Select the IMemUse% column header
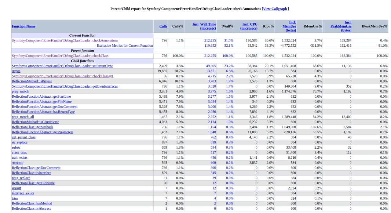Viewport: 391px width, 213px height. click(312, 26)
